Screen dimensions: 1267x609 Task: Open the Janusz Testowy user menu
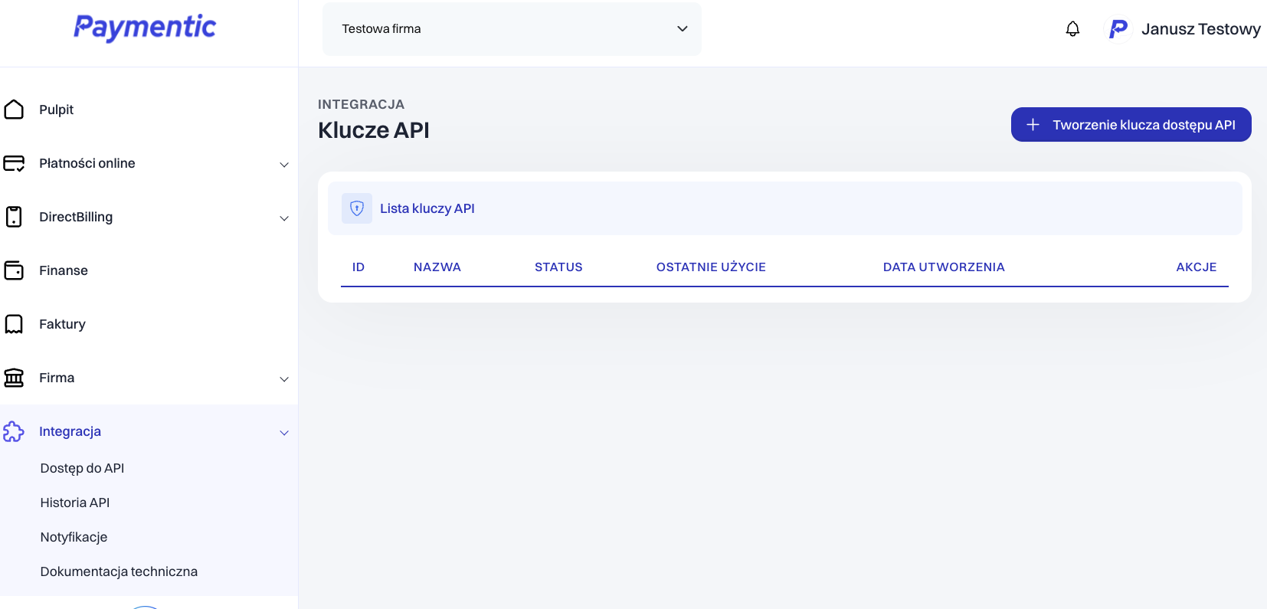coord(1200,29)
